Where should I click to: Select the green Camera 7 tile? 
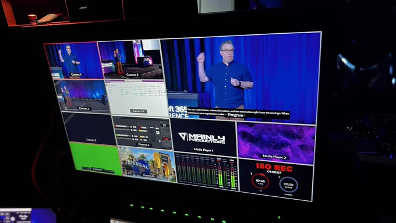click(x=96, y=158)
